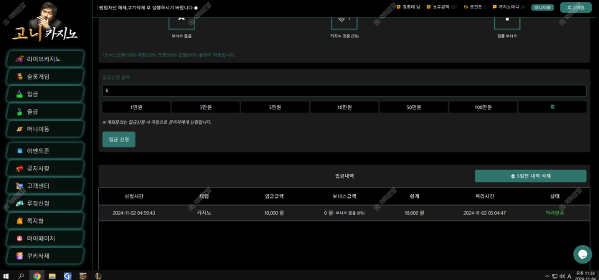Click the 로그아웃 button

coord(576,7)
